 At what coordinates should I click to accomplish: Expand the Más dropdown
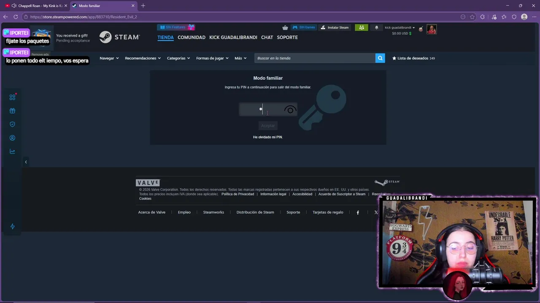(240, 58)
